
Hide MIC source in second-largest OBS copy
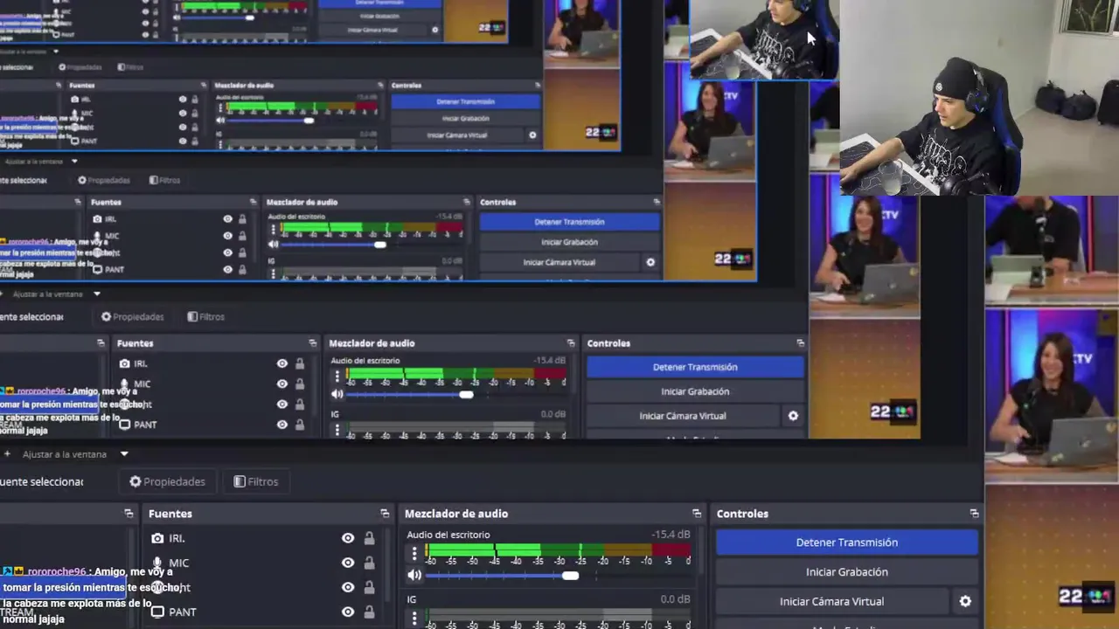click(x=281, y=384)
